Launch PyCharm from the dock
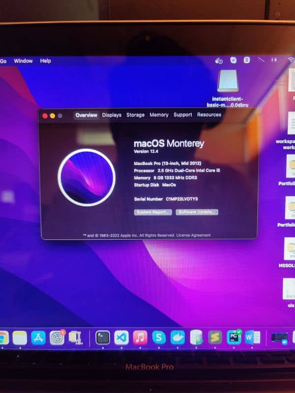Image resolution: width=295 pixels, height=393 pixels. [x=233, y=337]
